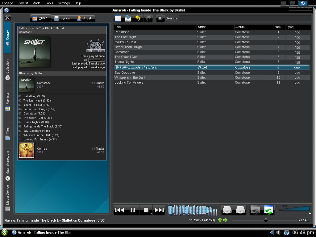The width and height of the screenshot is (316, 237).
Task: Click the first disc drive button
Action: pyautogui.click(x=227, y=210)
